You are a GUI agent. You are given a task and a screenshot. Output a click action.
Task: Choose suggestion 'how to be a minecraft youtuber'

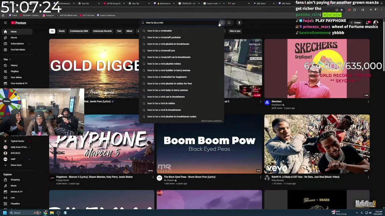pos(181,37)
